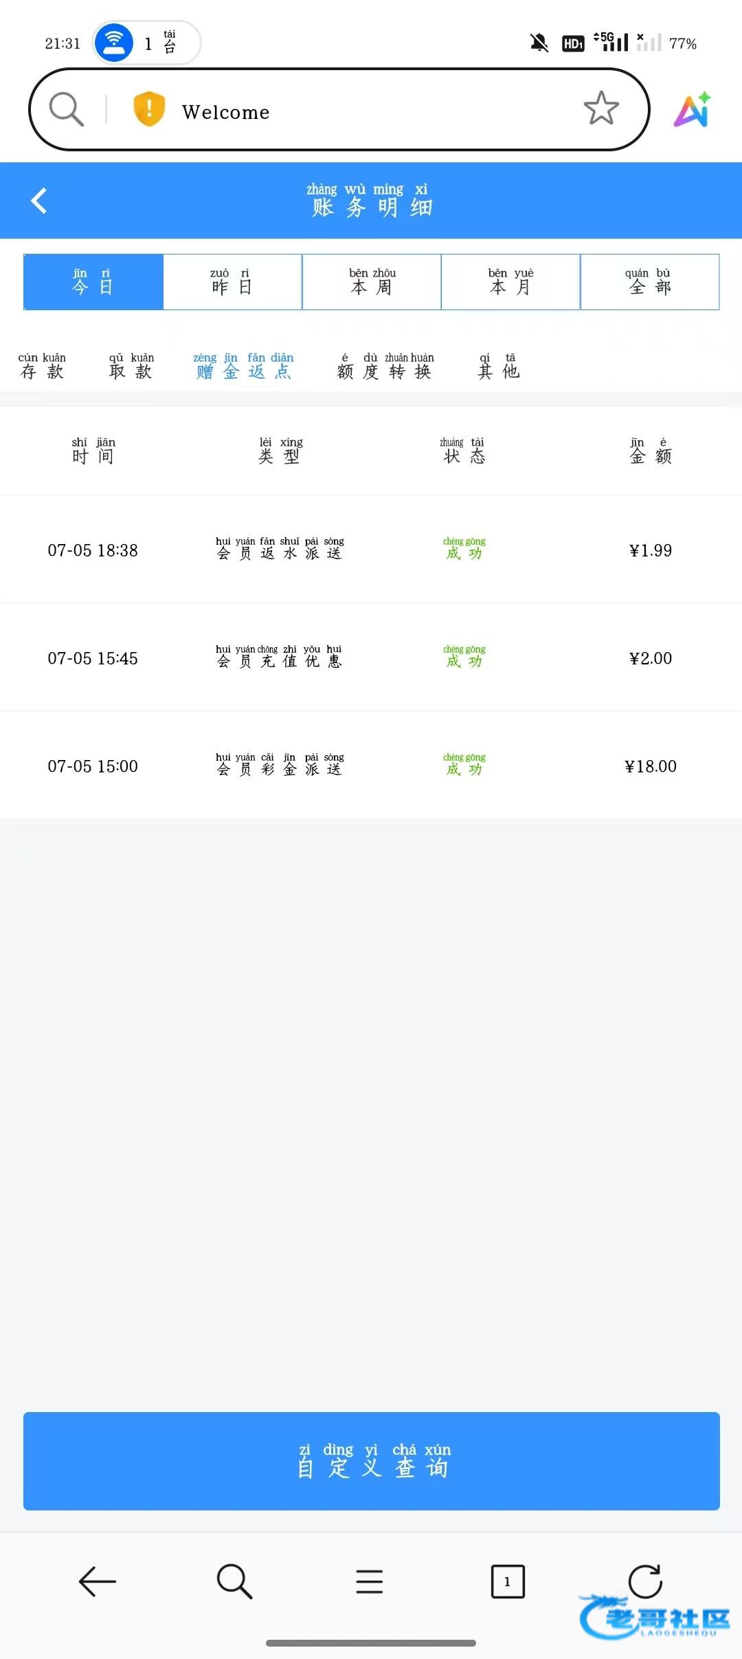Tap the back chevron in blue header
This screenshot has height=1659, width=742.
click(39, 201)
